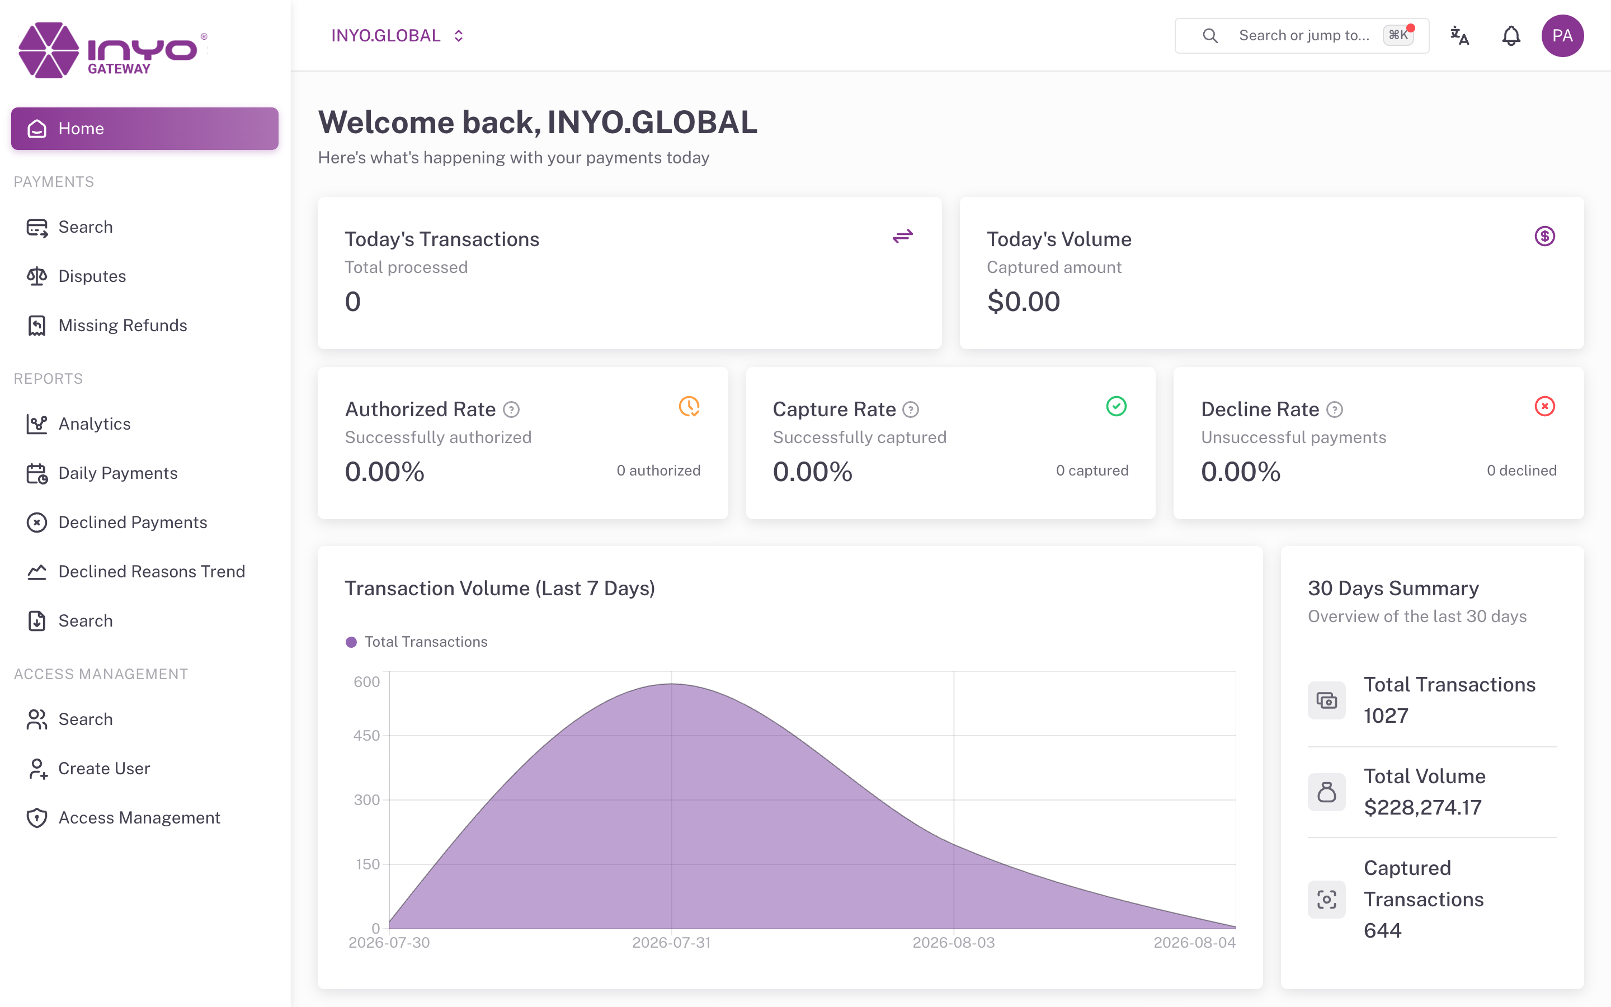This screenshot has width=1611, height=1007.
Task: Open Daily Payments report
Action: tap(144, 473)
